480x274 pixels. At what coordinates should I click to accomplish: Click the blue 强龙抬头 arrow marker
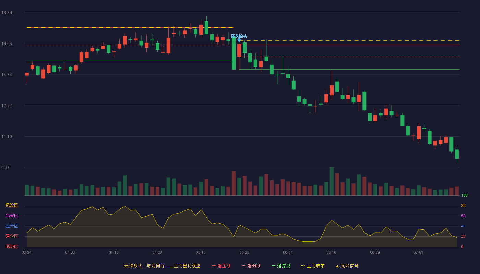point(239,40)
